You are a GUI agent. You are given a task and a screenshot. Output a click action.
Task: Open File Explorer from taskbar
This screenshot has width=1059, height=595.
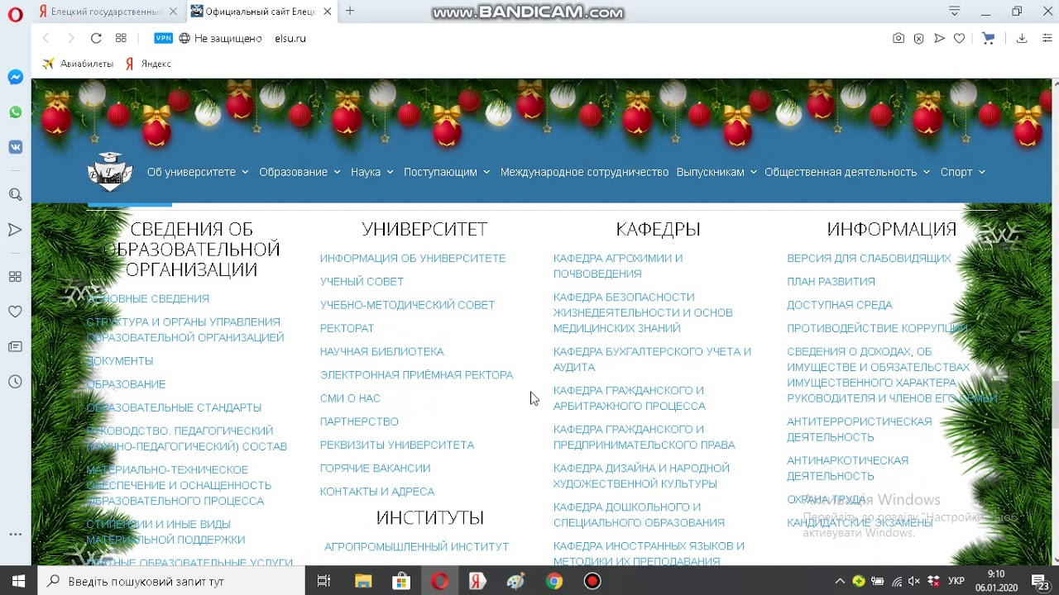[x=363, y=581]
